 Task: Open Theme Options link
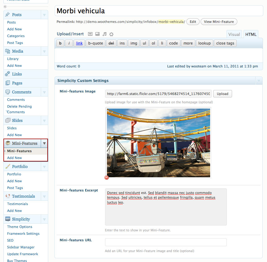pyautogui.click(x=19, y=227)
